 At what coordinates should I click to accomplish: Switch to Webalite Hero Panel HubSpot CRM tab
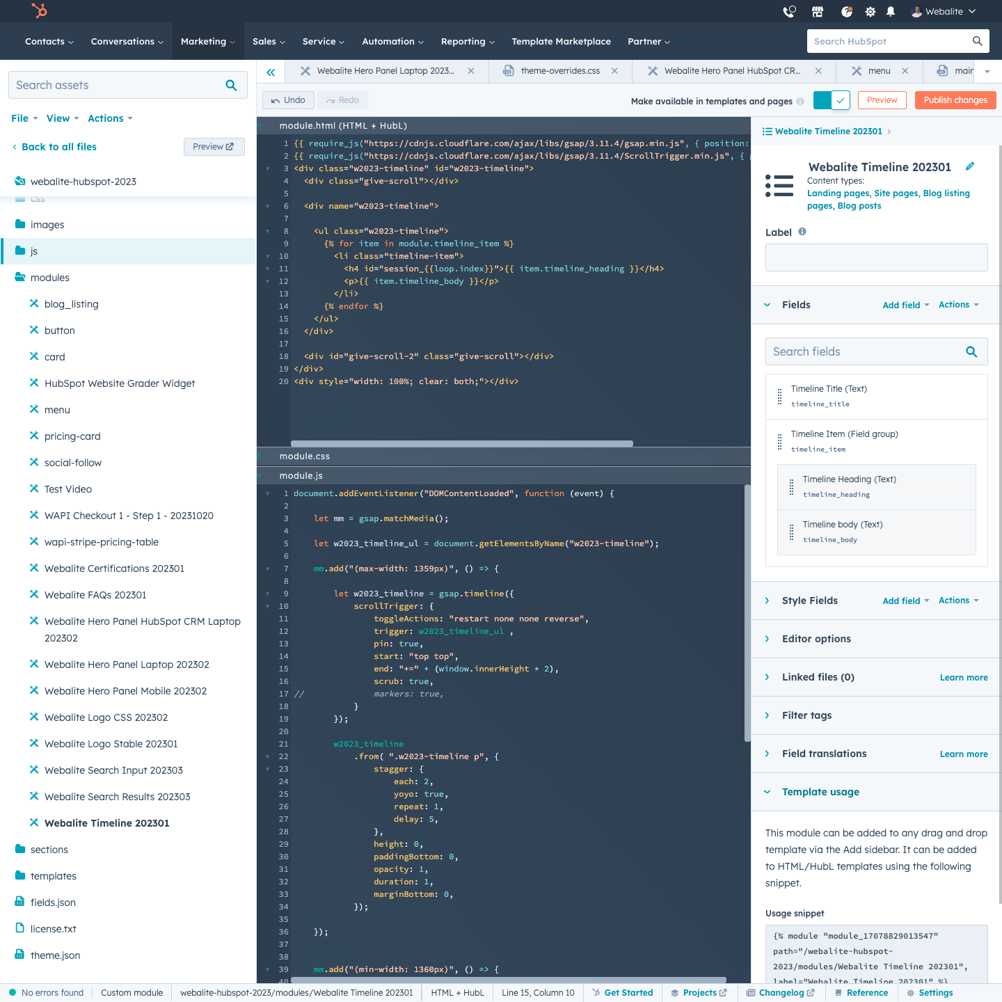point(732,71)
